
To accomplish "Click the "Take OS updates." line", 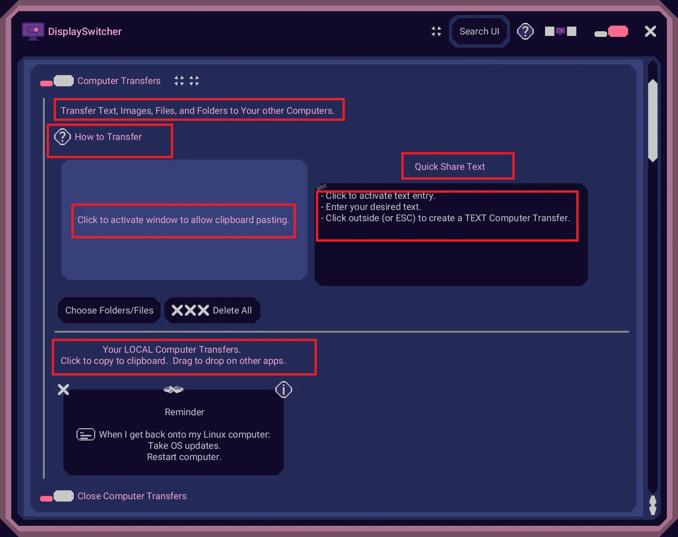I will [x=184, y=446].
